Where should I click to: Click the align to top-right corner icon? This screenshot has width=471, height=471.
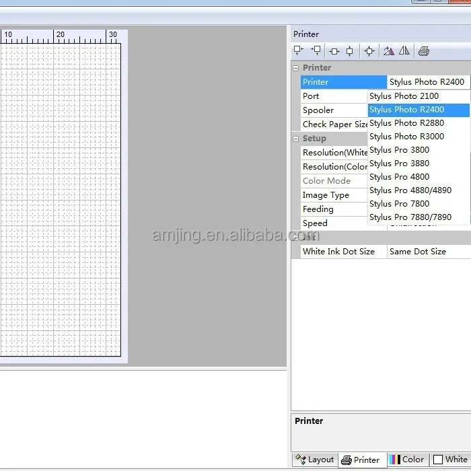pyautogui.click(x=316, y=50)
